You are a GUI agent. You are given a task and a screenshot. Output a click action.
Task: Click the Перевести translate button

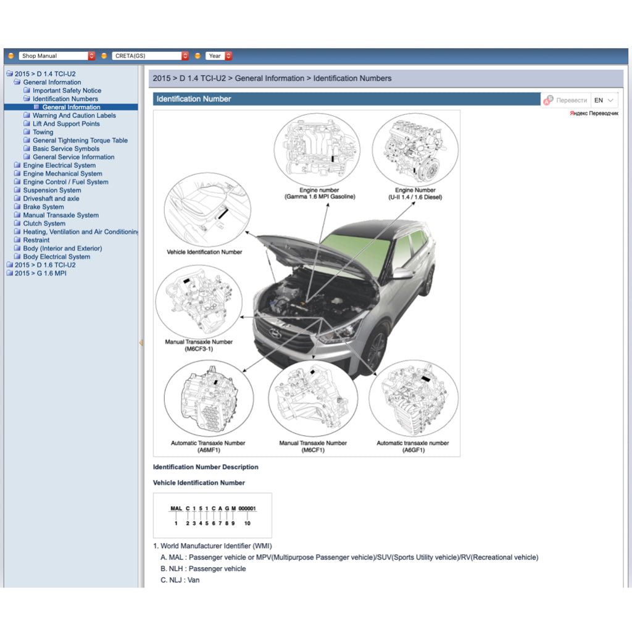(x=570, y=100)
